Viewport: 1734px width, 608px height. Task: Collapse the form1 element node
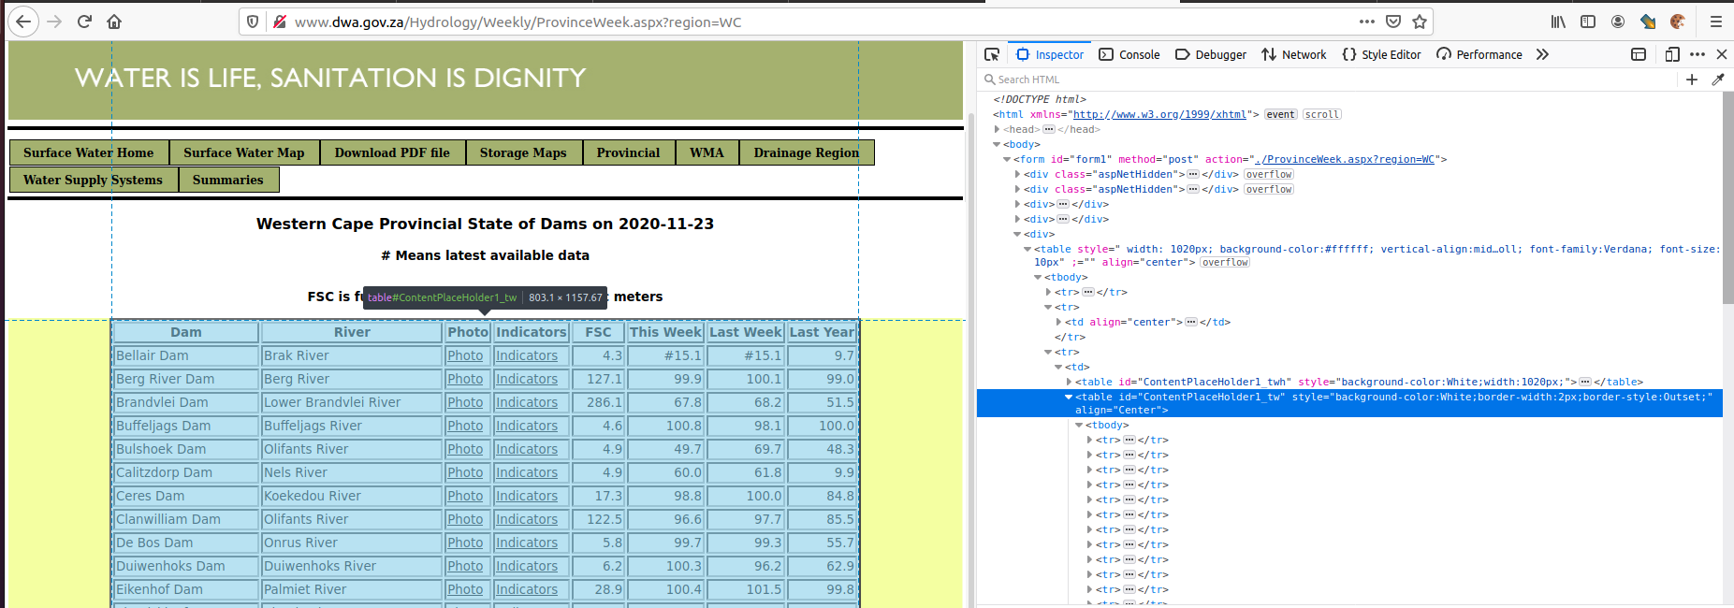(x=1007, y=159)
